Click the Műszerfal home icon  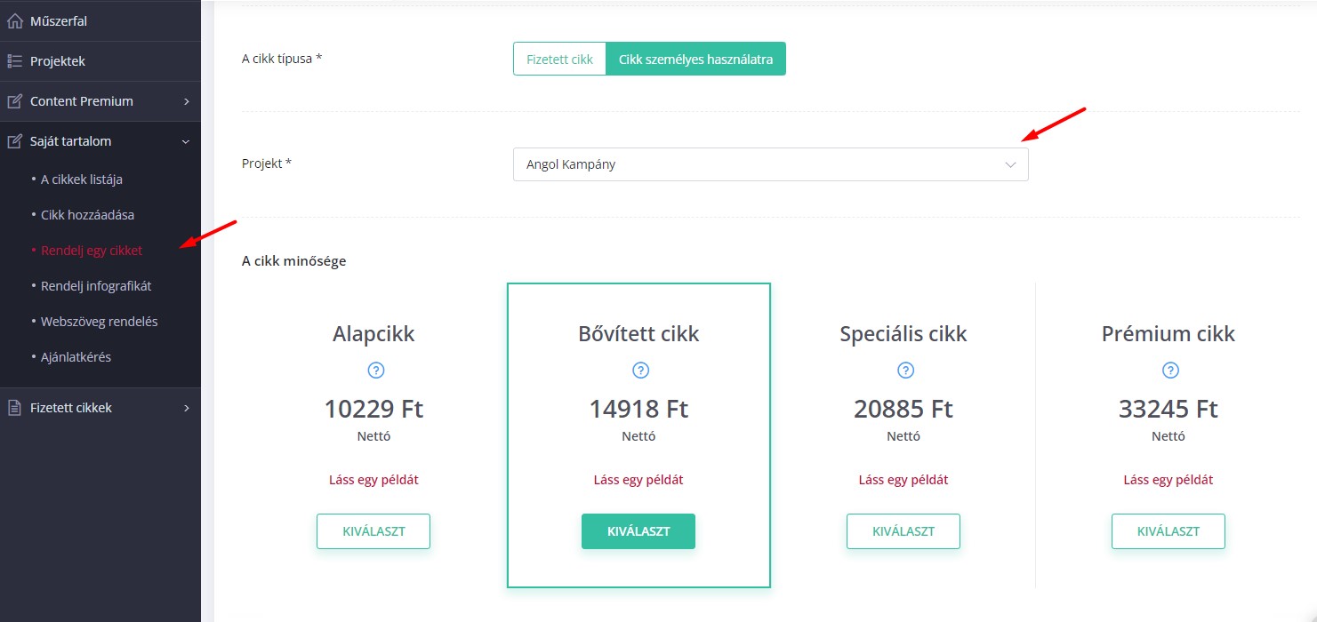tap(14, 21)
